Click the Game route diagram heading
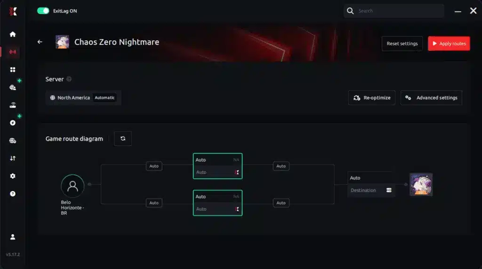Image resolution: width=482 pixels, height=269 pixels. tap(74, 139)
